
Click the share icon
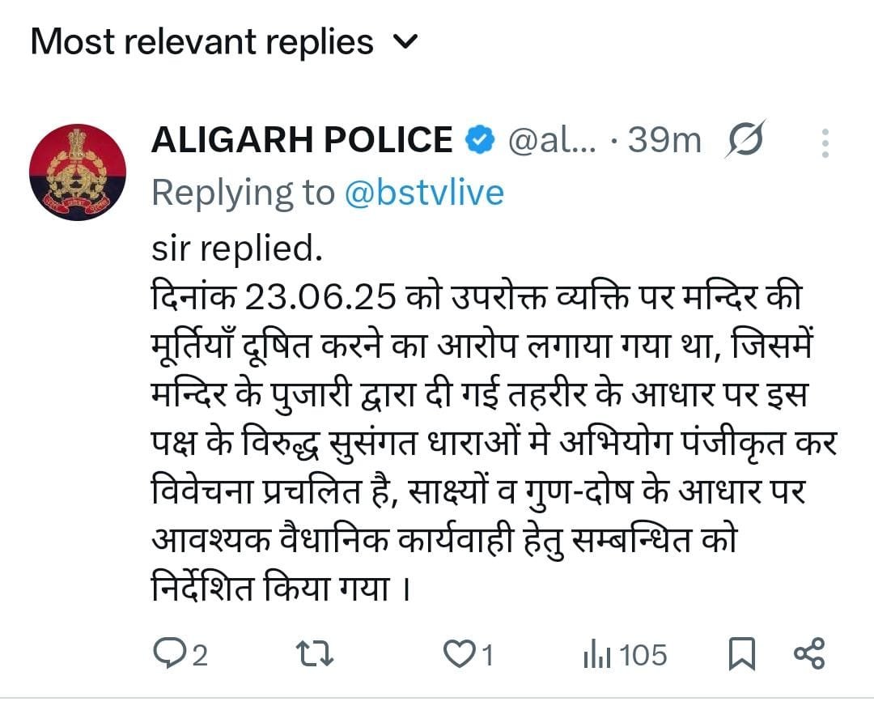tap(808, 653)
